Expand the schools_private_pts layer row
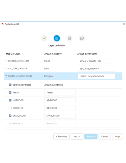 tap(6, 61)
